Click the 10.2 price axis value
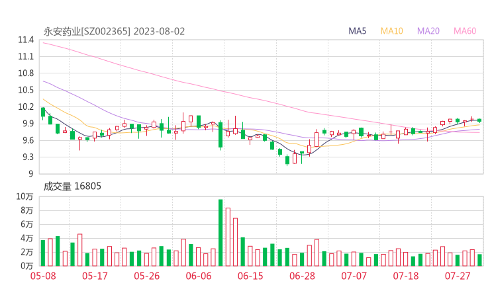The width and height of the screenshot is (490, 291). (26, 106)
